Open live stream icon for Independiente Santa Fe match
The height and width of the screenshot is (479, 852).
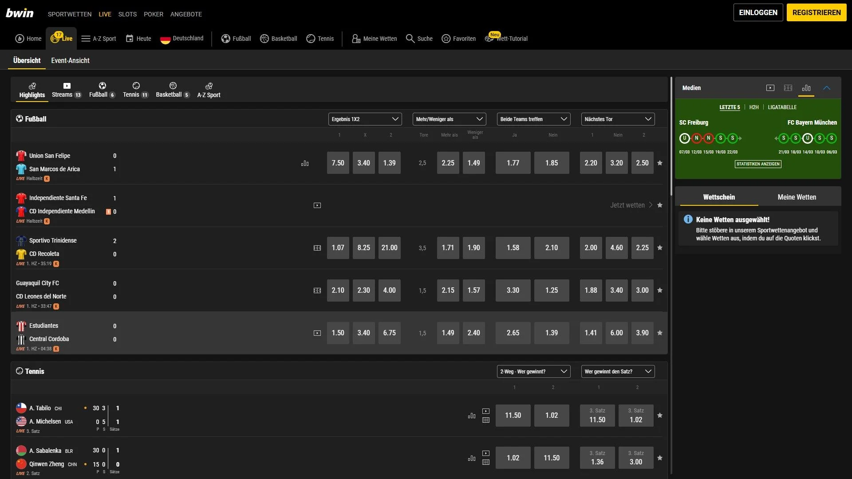pos(317,205)
